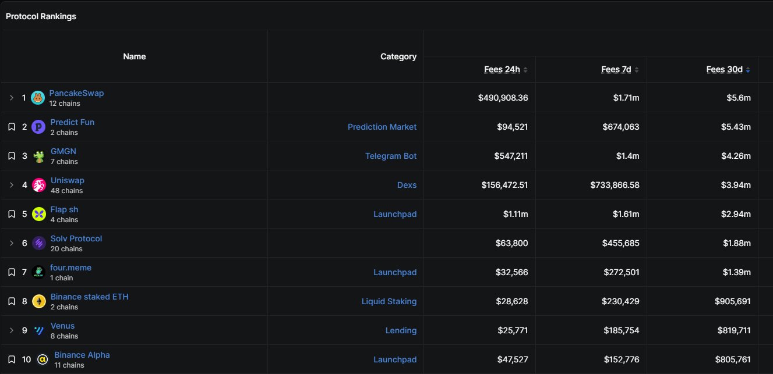Open the GMGN protocol link
Viewport: 773px width, 374px height.
(x=63, y=151)
